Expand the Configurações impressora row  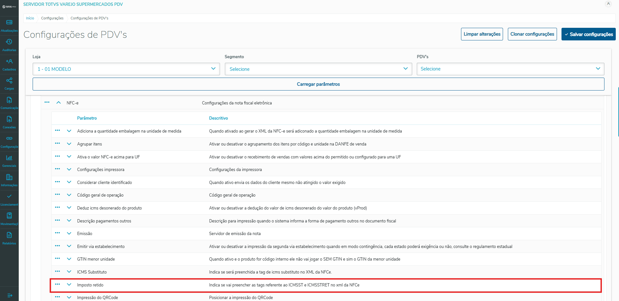click(69, 169)
